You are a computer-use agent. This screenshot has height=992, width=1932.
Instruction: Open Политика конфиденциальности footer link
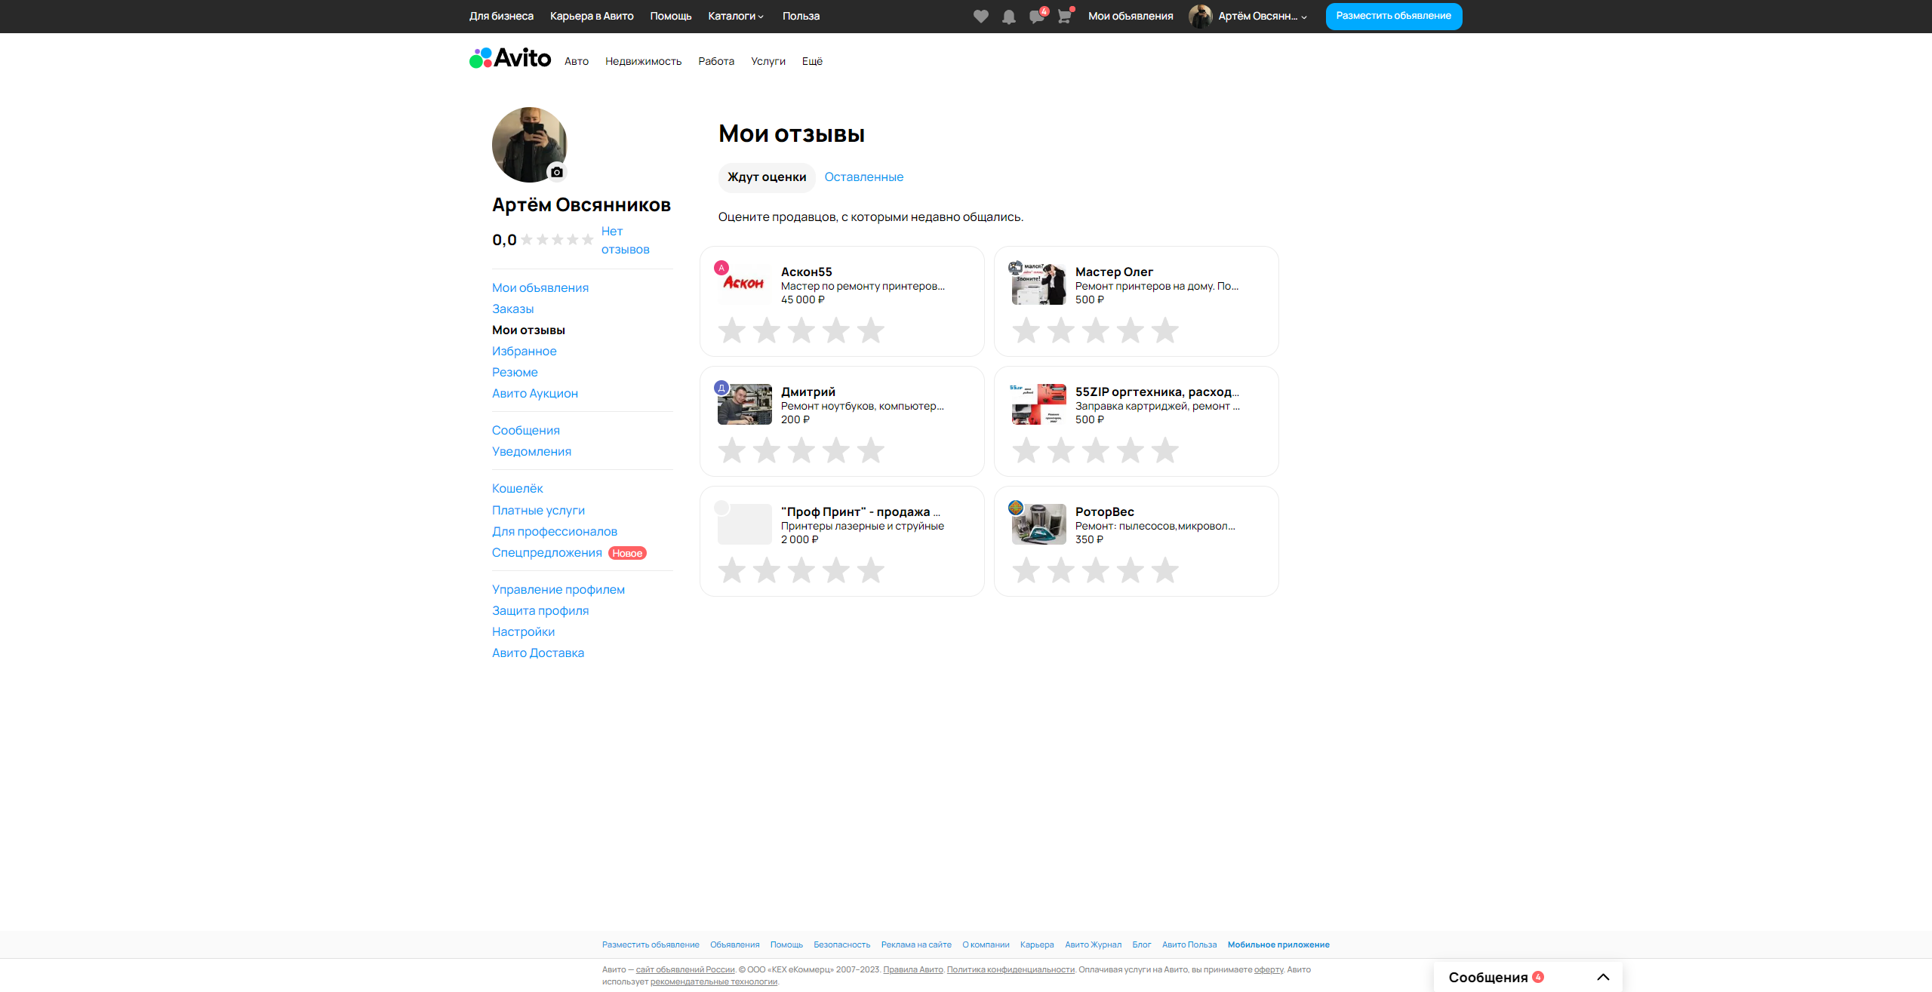pyautogui.click(x=1011, y=970)
